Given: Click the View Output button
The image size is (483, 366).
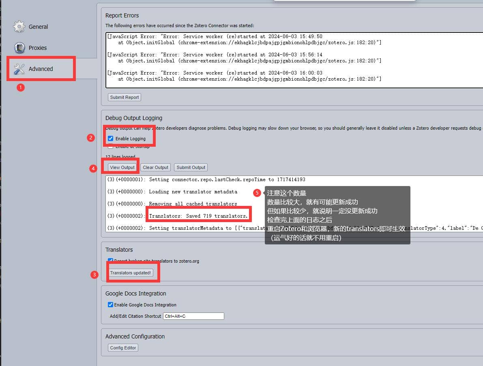Looking at the screenshot, I should coord(122,167).
